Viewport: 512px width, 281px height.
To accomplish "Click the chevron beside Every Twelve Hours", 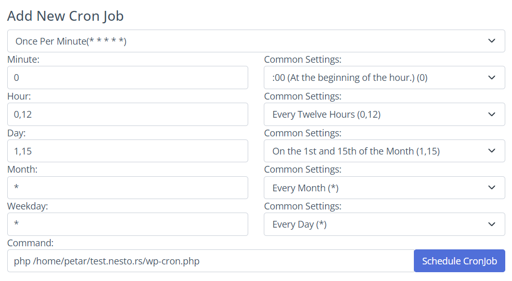I will pyautogui.click(x=491, y=115).
